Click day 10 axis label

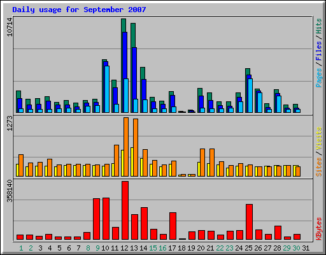[105, 248]
